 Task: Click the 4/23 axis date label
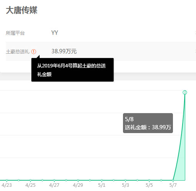click(7, 185)
